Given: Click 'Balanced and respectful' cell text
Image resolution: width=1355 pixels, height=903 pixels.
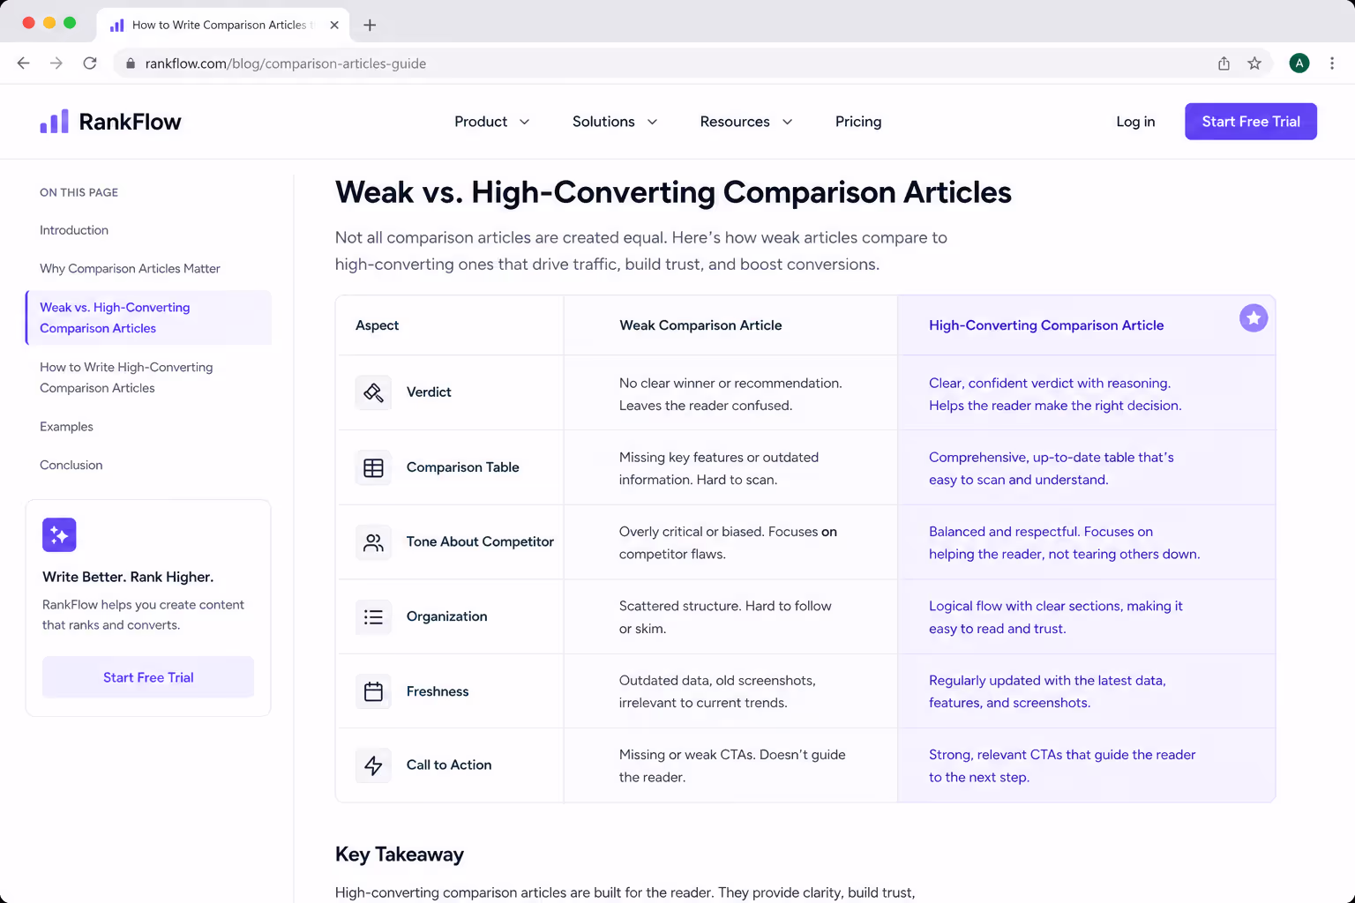Looking at the screenshot, I should tap(1064, 542).
